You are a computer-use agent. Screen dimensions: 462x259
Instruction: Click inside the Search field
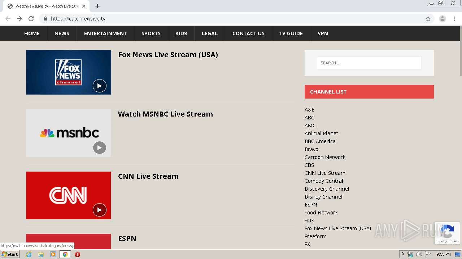[x=369, y=63]
